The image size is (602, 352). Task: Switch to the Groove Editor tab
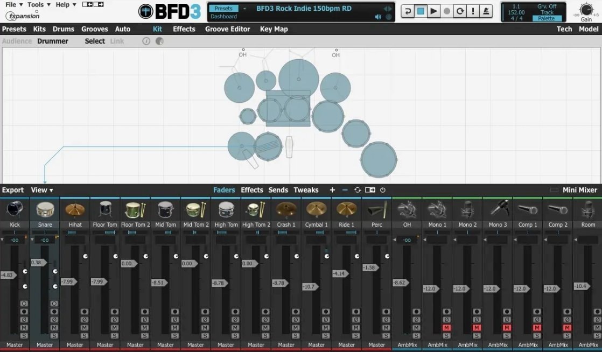pyautogui.click(x=227, y=29)
